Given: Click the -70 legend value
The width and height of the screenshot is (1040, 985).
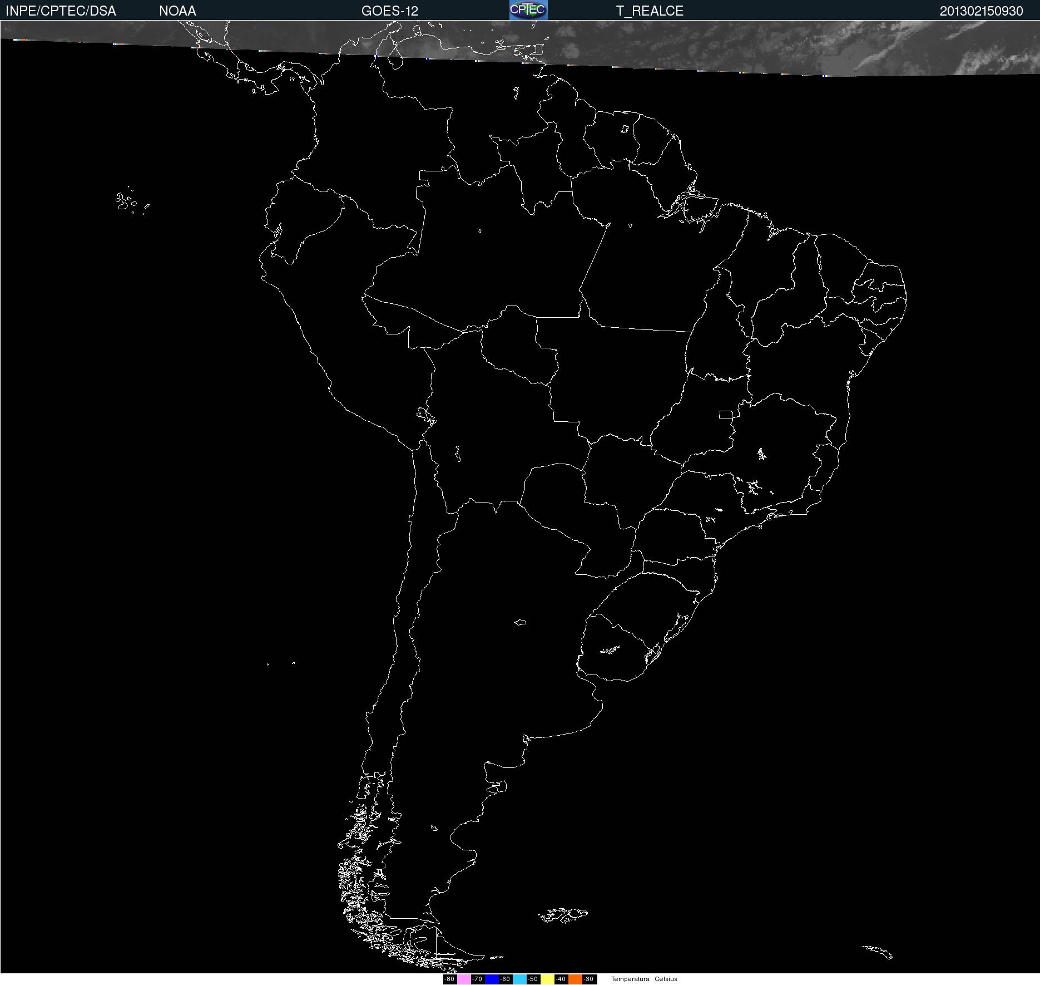Looking at the screenshot, I should (477, 979).
